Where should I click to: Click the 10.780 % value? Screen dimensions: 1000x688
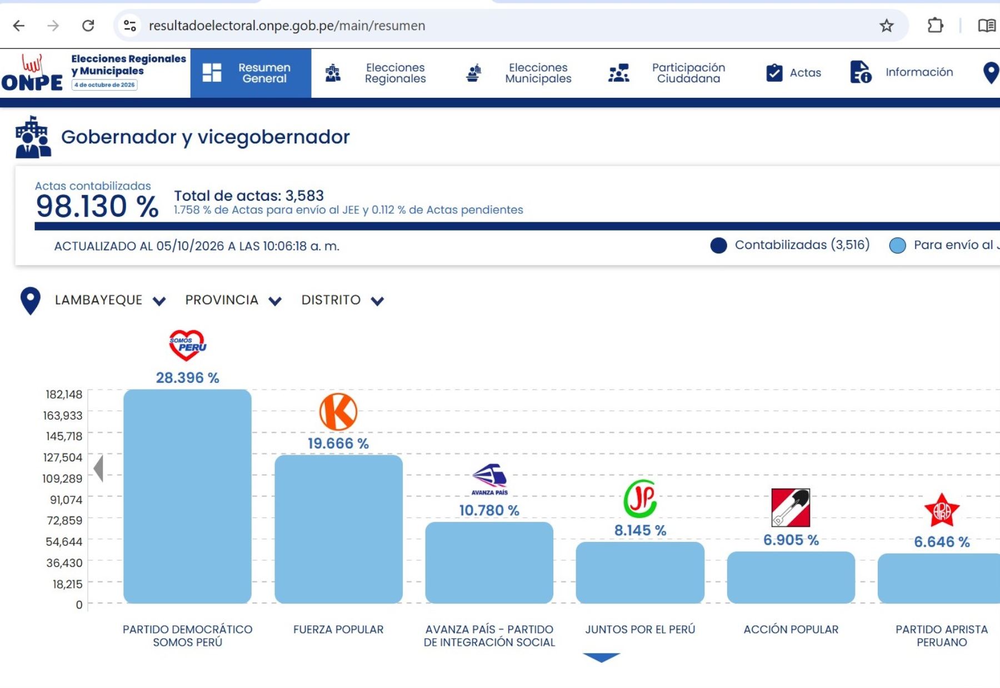click(x=489, y=510)
